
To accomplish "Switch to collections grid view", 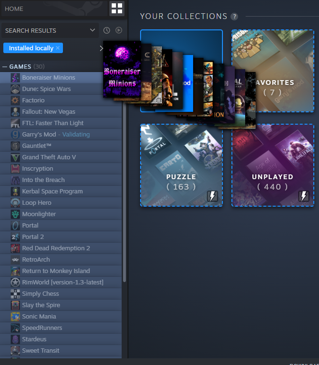I will [x=116, y=9].
